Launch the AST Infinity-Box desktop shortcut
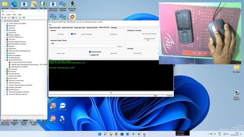 pyautogui.click(x=53, y=17)
